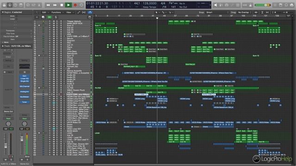
Task: Toggle waveform zoom button
Action: (256, 12)
